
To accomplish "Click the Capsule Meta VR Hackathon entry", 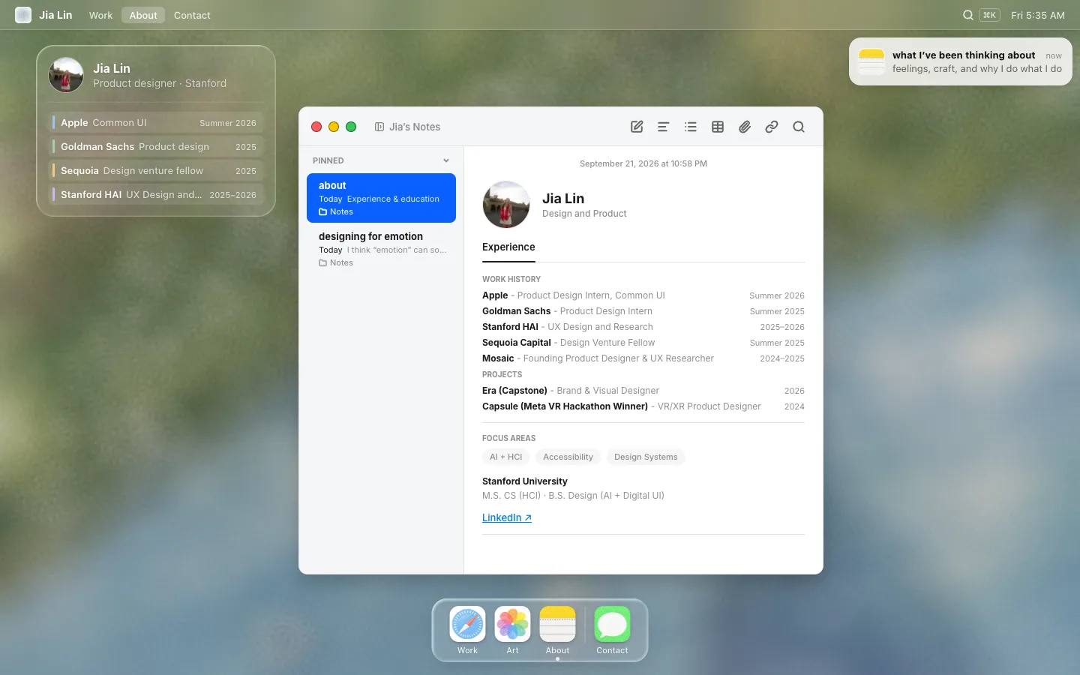I will (x=643, y=406).
